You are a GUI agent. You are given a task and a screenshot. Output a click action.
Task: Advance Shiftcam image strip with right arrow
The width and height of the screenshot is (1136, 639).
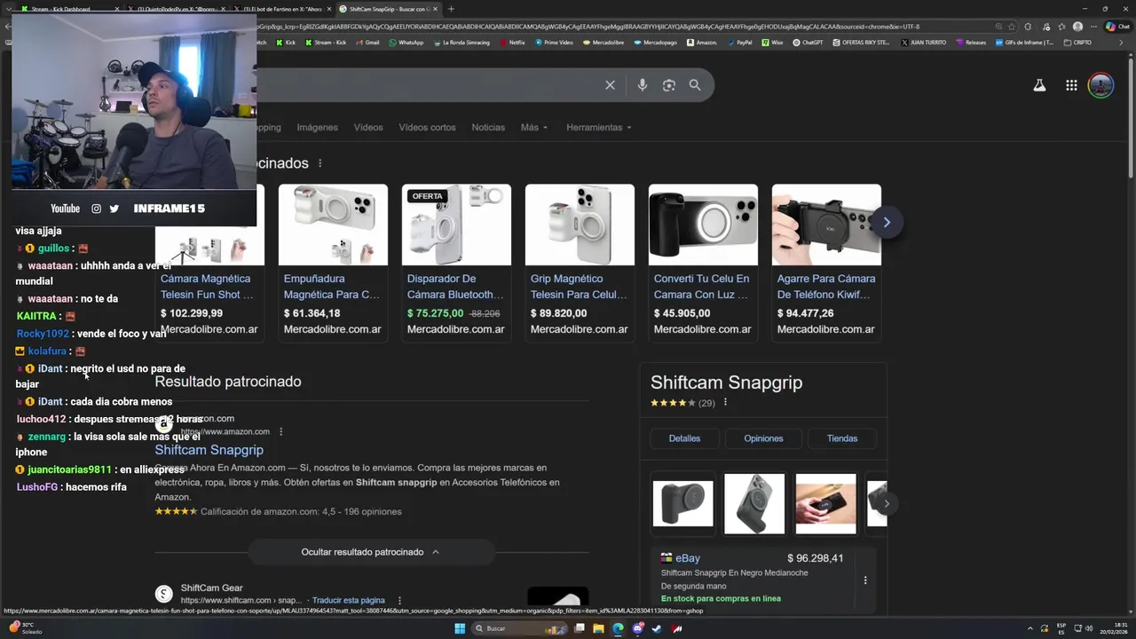tap(886, 503)
